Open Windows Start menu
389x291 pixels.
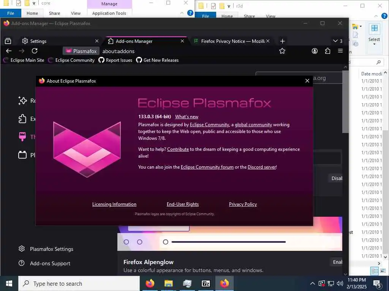click(9, 283)
